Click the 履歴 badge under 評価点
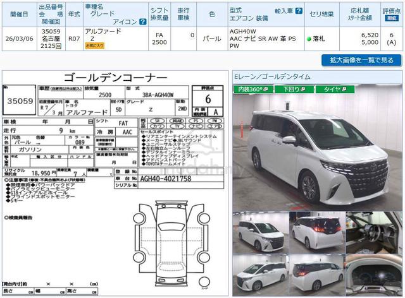The height and width of the screenshot is (298, 405). (x=391, y=18)
